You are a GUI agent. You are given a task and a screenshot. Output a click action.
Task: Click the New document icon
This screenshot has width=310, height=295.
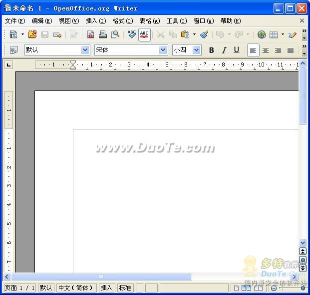click(x=13, y=34)
